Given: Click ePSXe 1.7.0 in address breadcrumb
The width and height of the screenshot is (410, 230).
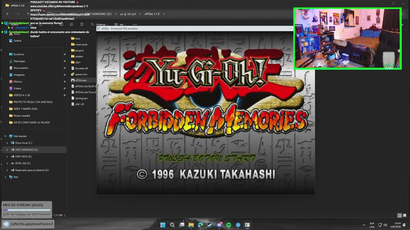Looking at the screenshot, I should pos(152,14).
